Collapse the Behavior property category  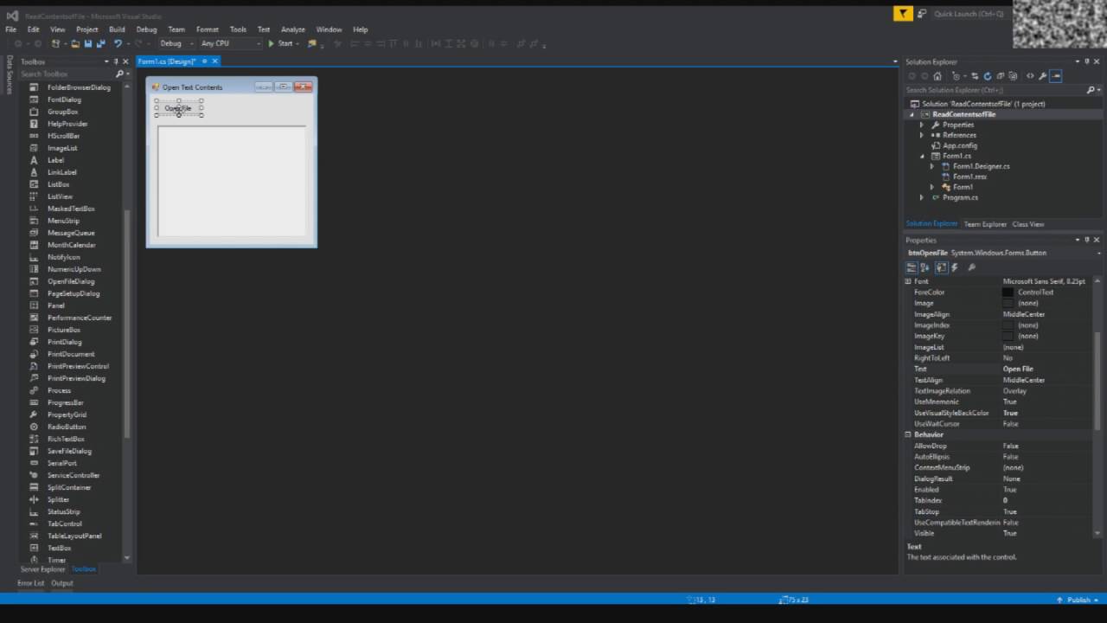(908, 434)
